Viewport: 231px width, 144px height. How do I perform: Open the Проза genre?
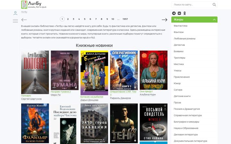[x=177, y=103]
